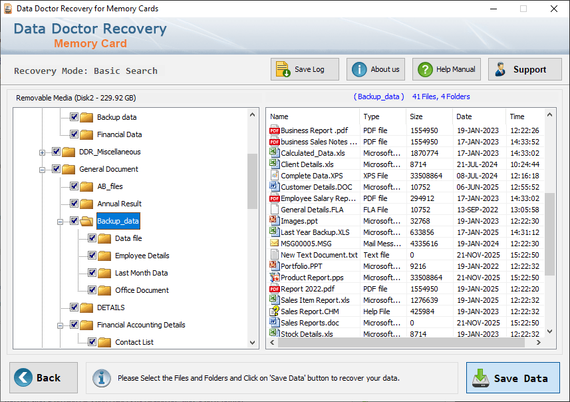This screenshot has width=570, height=402.
Task: Toggle the Backup_data folder checkbox
Action: tap(74, 220)
